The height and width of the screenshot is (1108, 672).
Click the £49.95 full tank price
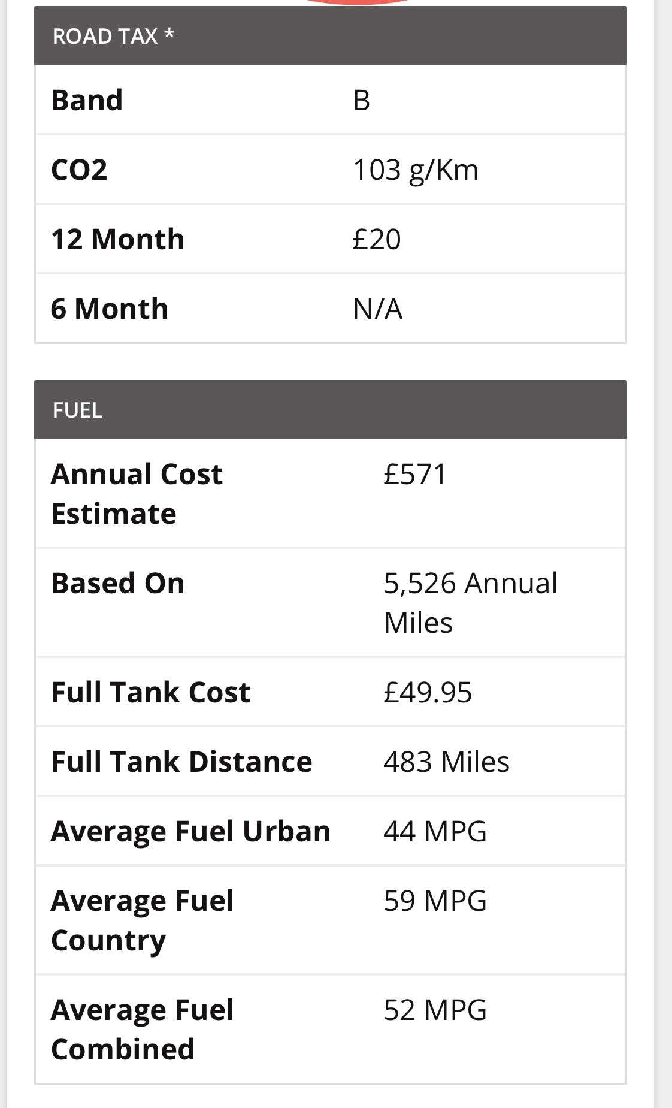click(x=428, y=692)
